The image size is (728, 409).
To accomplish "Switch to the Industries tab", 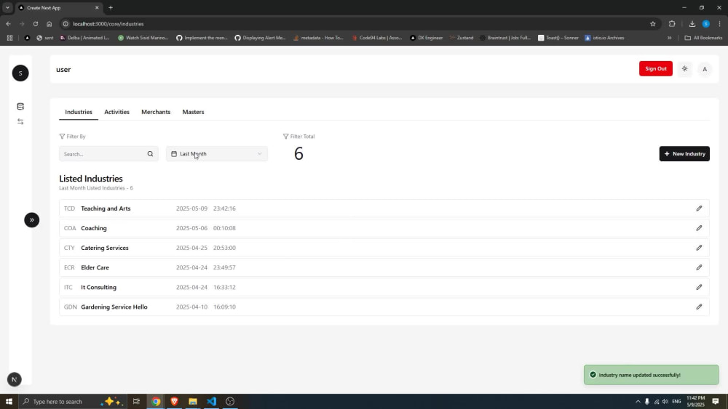I will (x=79, y=112).
